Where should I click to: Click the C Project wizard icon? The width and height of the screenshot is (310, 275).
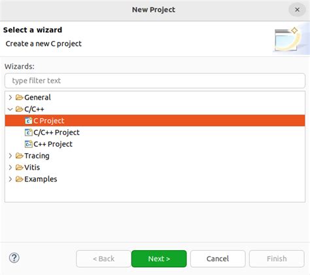pos(28,120)
